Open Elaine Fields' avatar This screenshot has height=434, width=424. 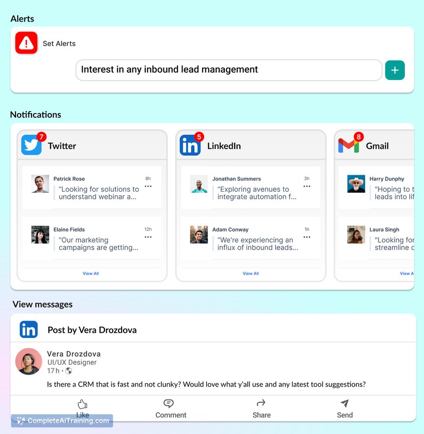click(40, 235)
